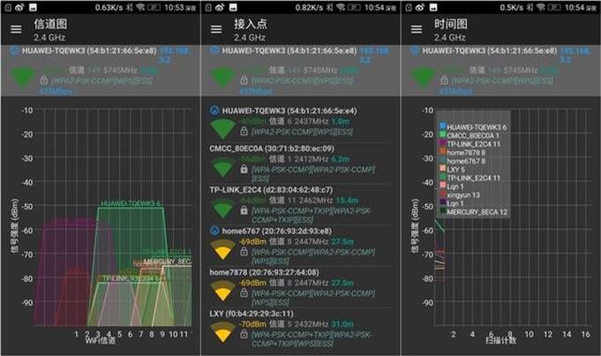Tap the lock icon in the home7878 row
Image resolution: width=601 pixels, height=356 pixels.
coord(244,292)
